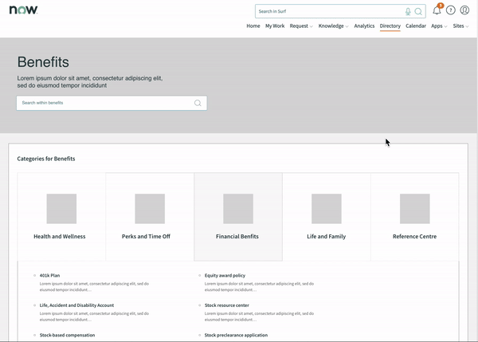The height and width of the screenshot is (342, 478).
Task: Select the Life and Family category label
Action: (x=326, y=237)
